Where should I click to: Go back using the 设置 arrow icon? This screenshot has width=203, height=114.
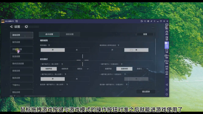(11, 27)
